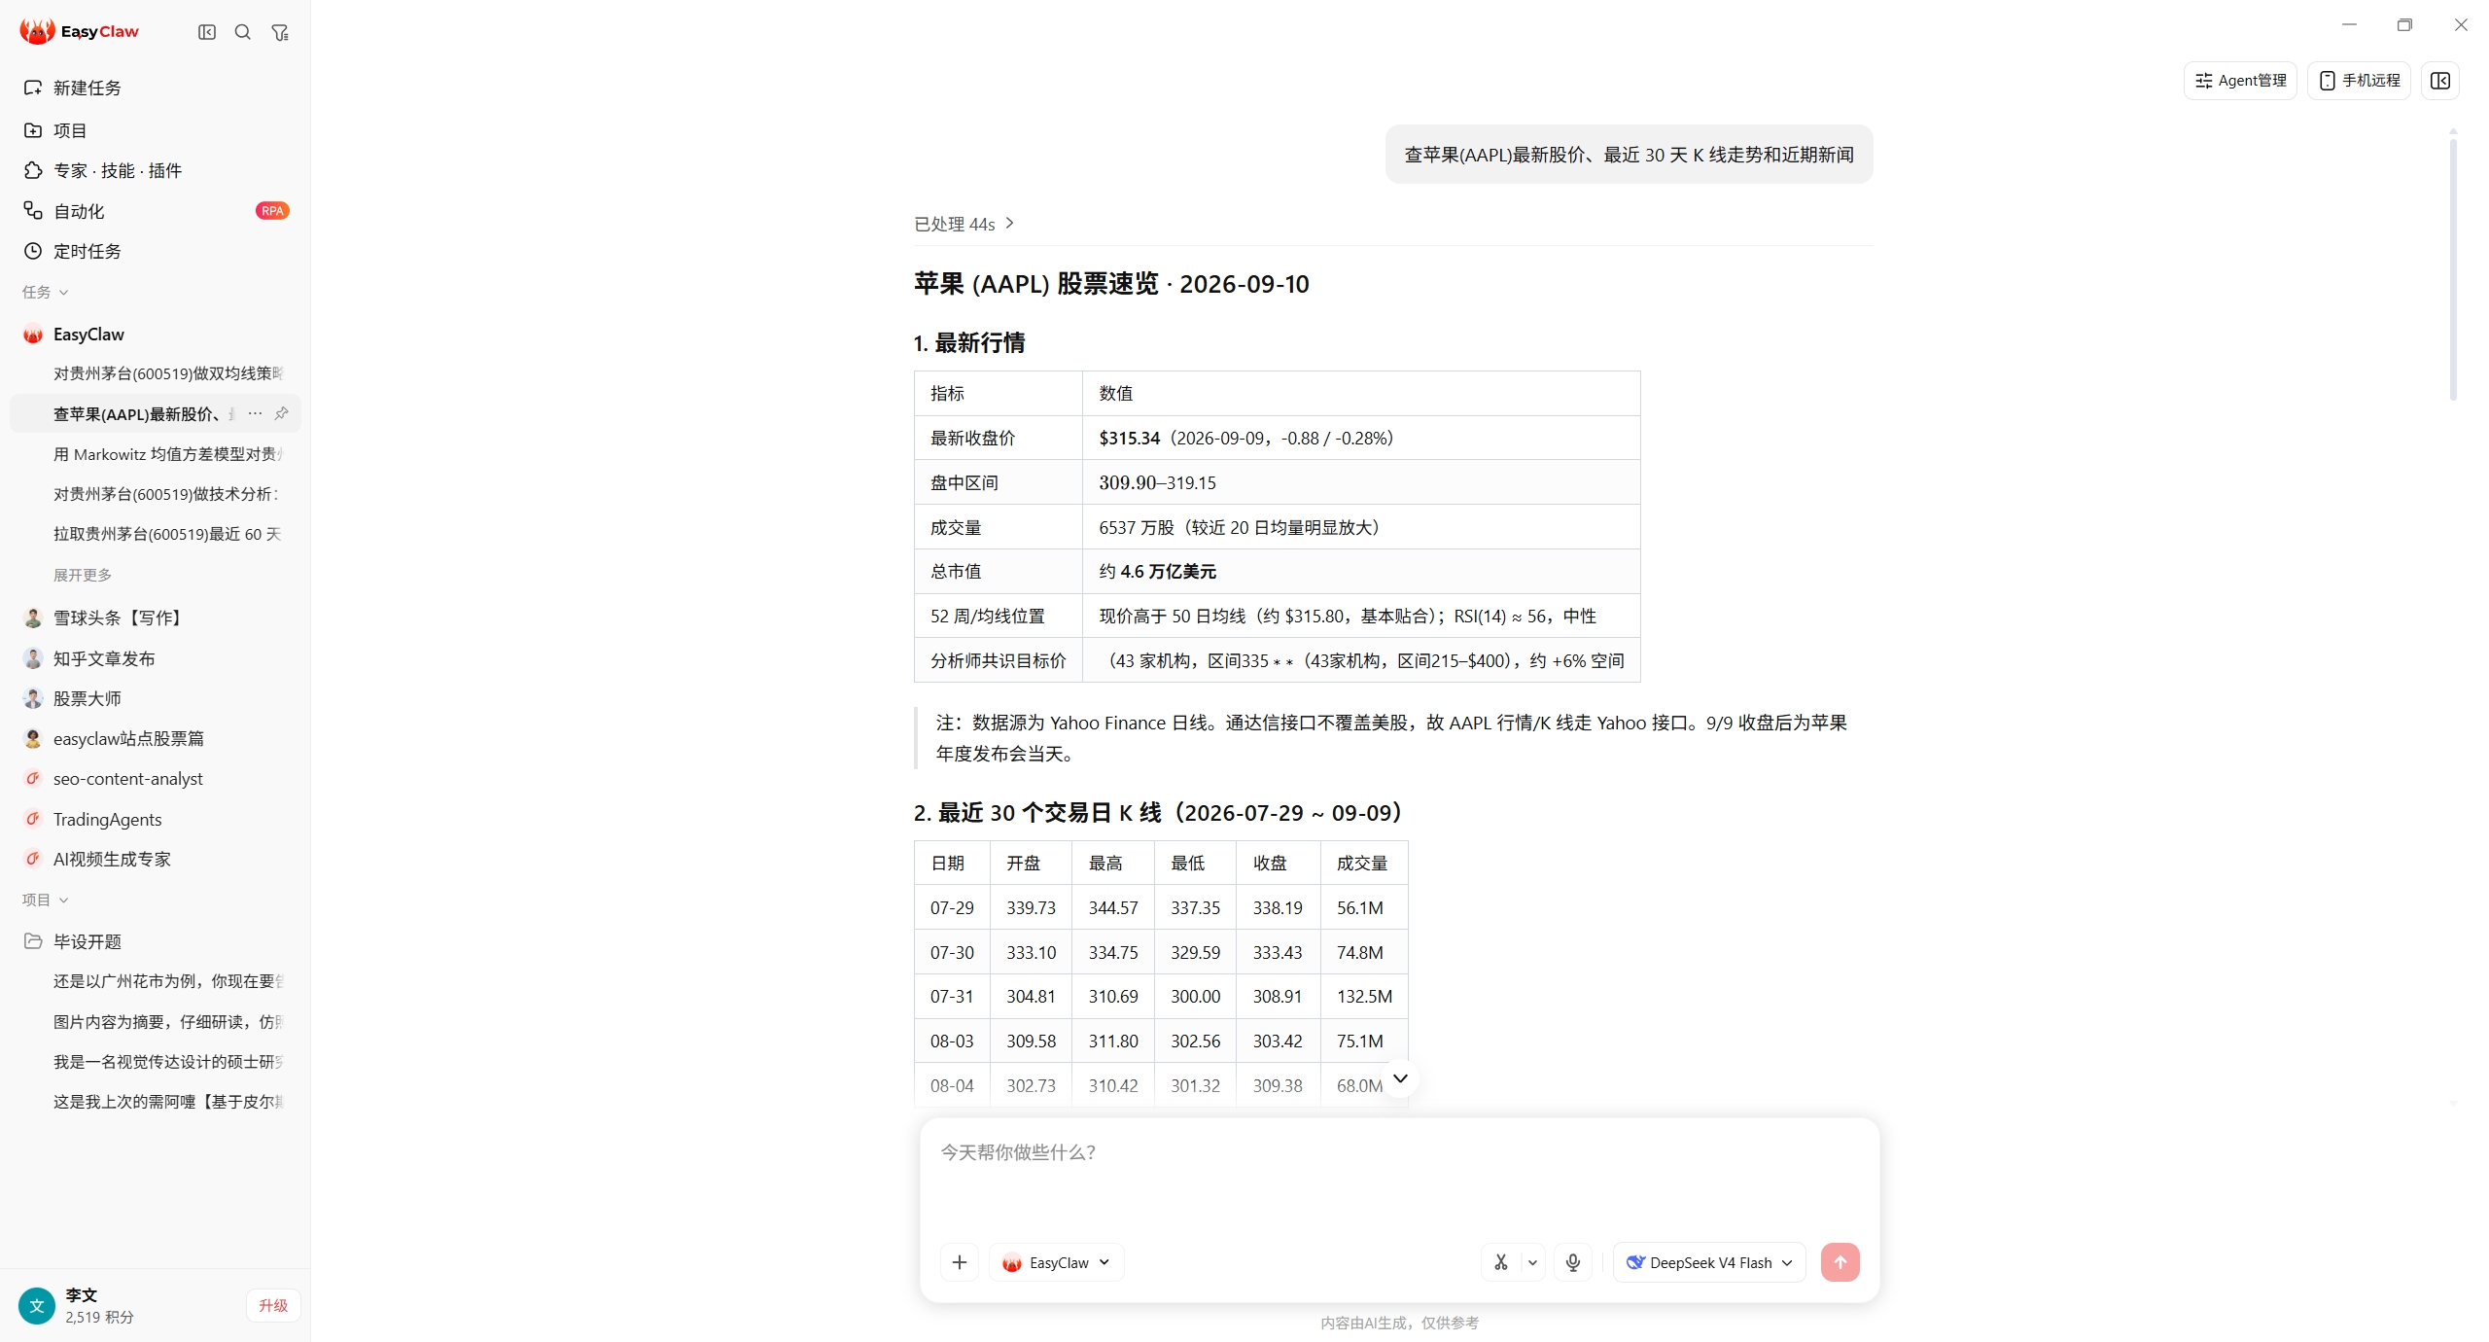Click the $315.34 closing price cell
Image resolution: width=2489 pixels, height=1342 pixels.
click(x=1361, y=438)
